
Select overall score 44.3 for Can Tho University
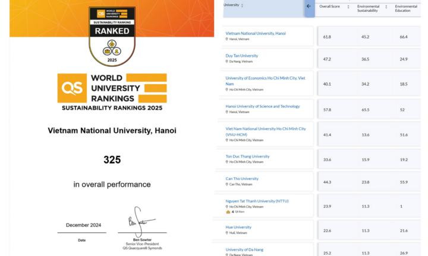click(x=327, y=183)
